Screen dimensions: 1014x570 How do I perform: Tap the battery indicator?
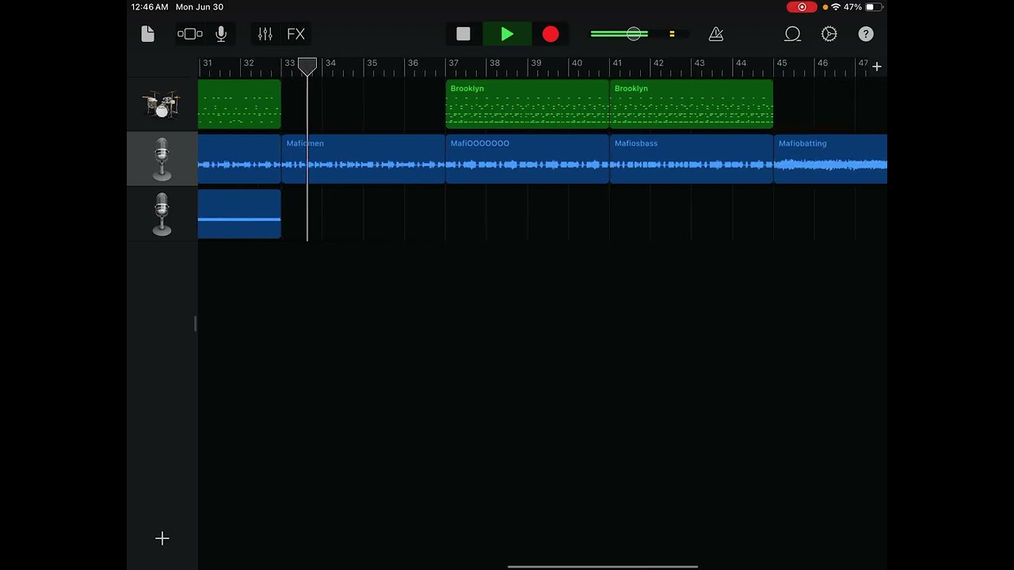(874, 7)
